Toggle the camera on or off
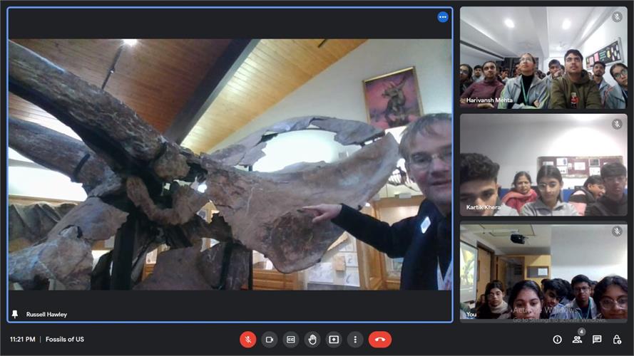Screen dimensions: 634x356 point(270,340)
